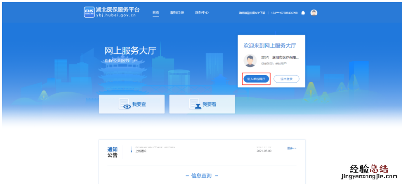This screenshot has width=403, height=184.
Task: Click the 信息查询 section heading
Action: coord(201,176)
